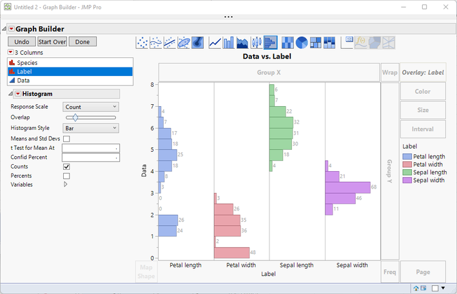Enable Means and Std Devs checkbox
The width and height of the screenshot is (457, 294).
click(x=66, y=139)
